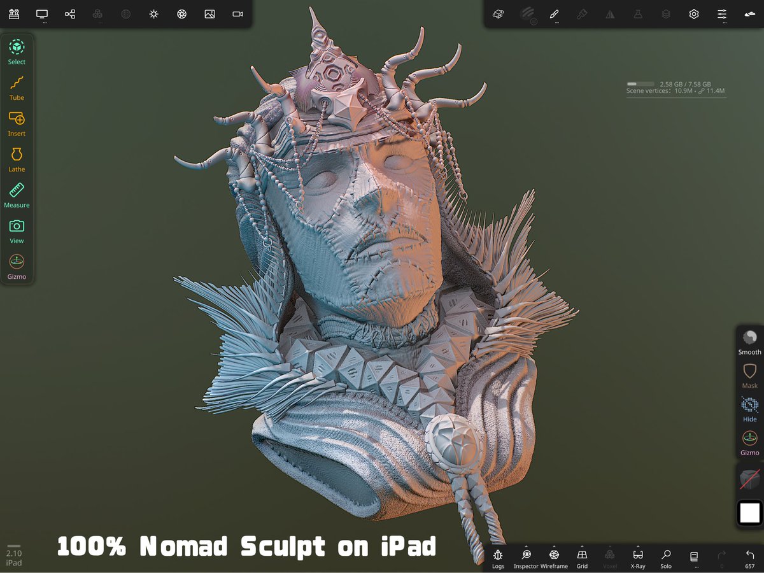Open the Layers stack icon
The width and height of the screenshot is (764, 573).
666,14
